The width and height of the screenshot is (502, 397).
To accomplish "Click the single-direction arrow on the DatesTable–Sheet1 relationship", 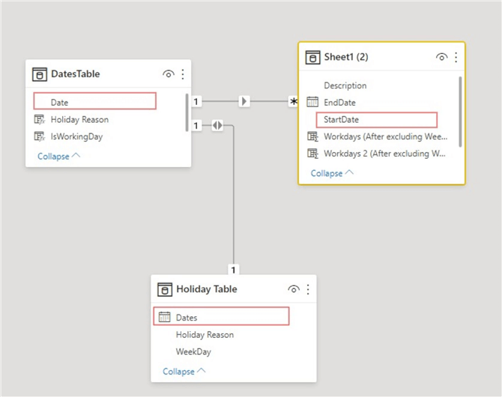I will (x=244, y=101).
